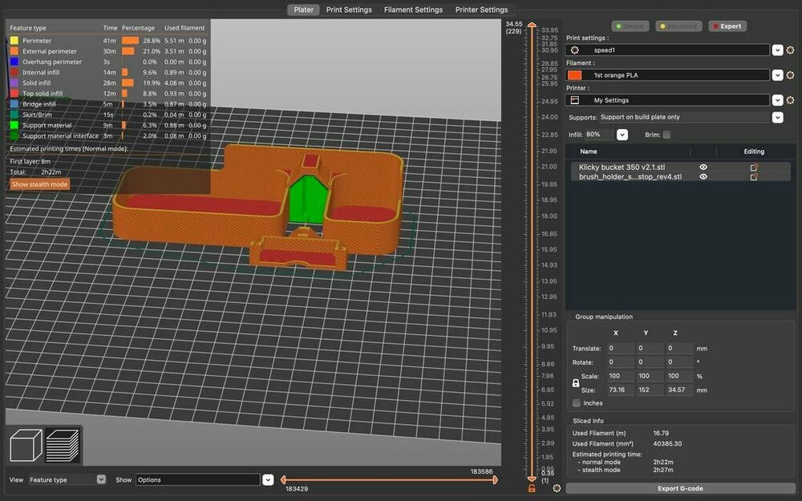
Task: Open the Infill percentage dropdown
Action: (x=622, y=135)
